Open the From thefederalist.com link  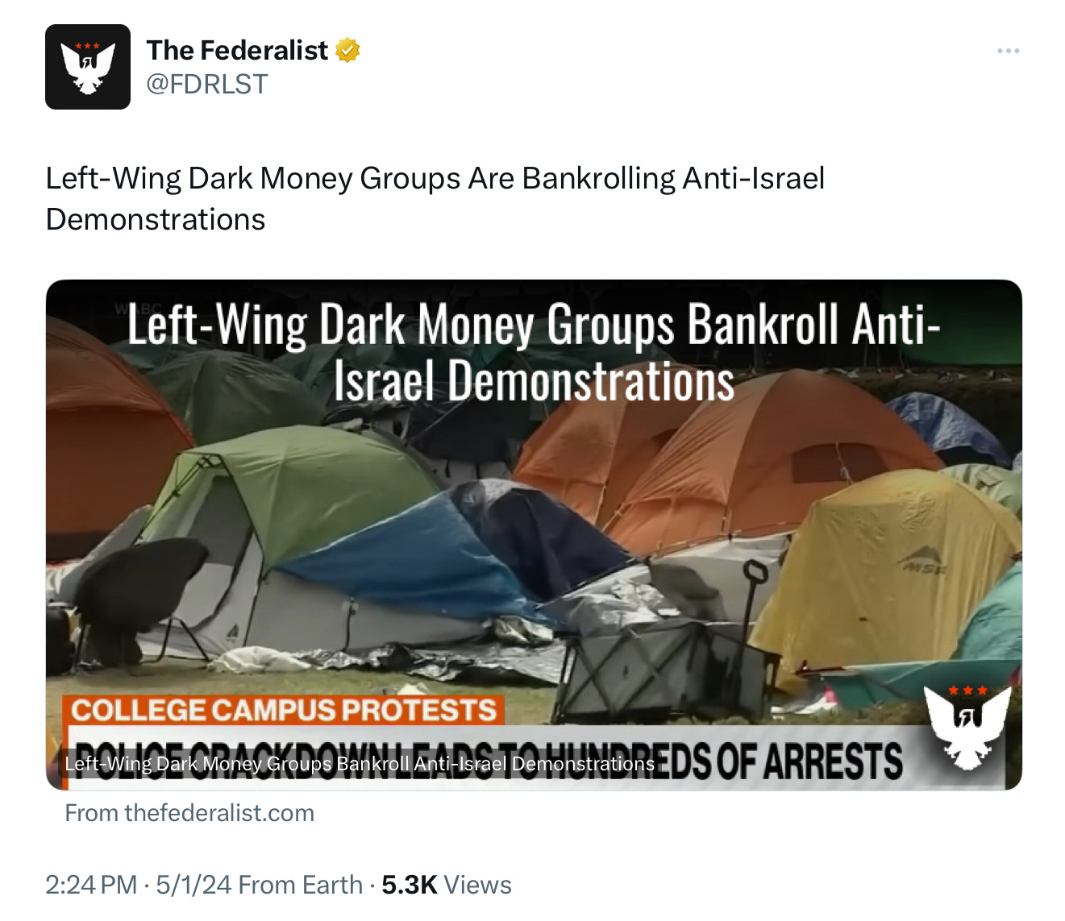[x=189, y=813]
